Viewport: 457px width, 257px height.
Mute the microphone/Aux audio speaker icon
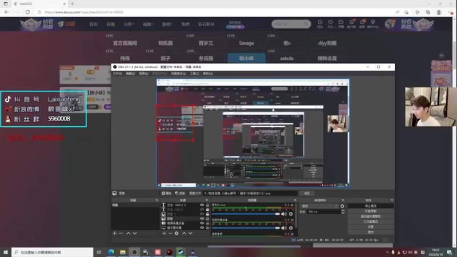pos(284,214)
